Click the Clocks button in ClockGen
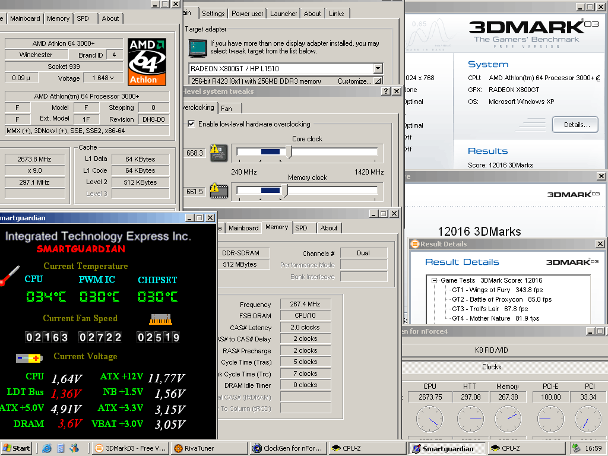608x456 pixels. coord(505,367)
